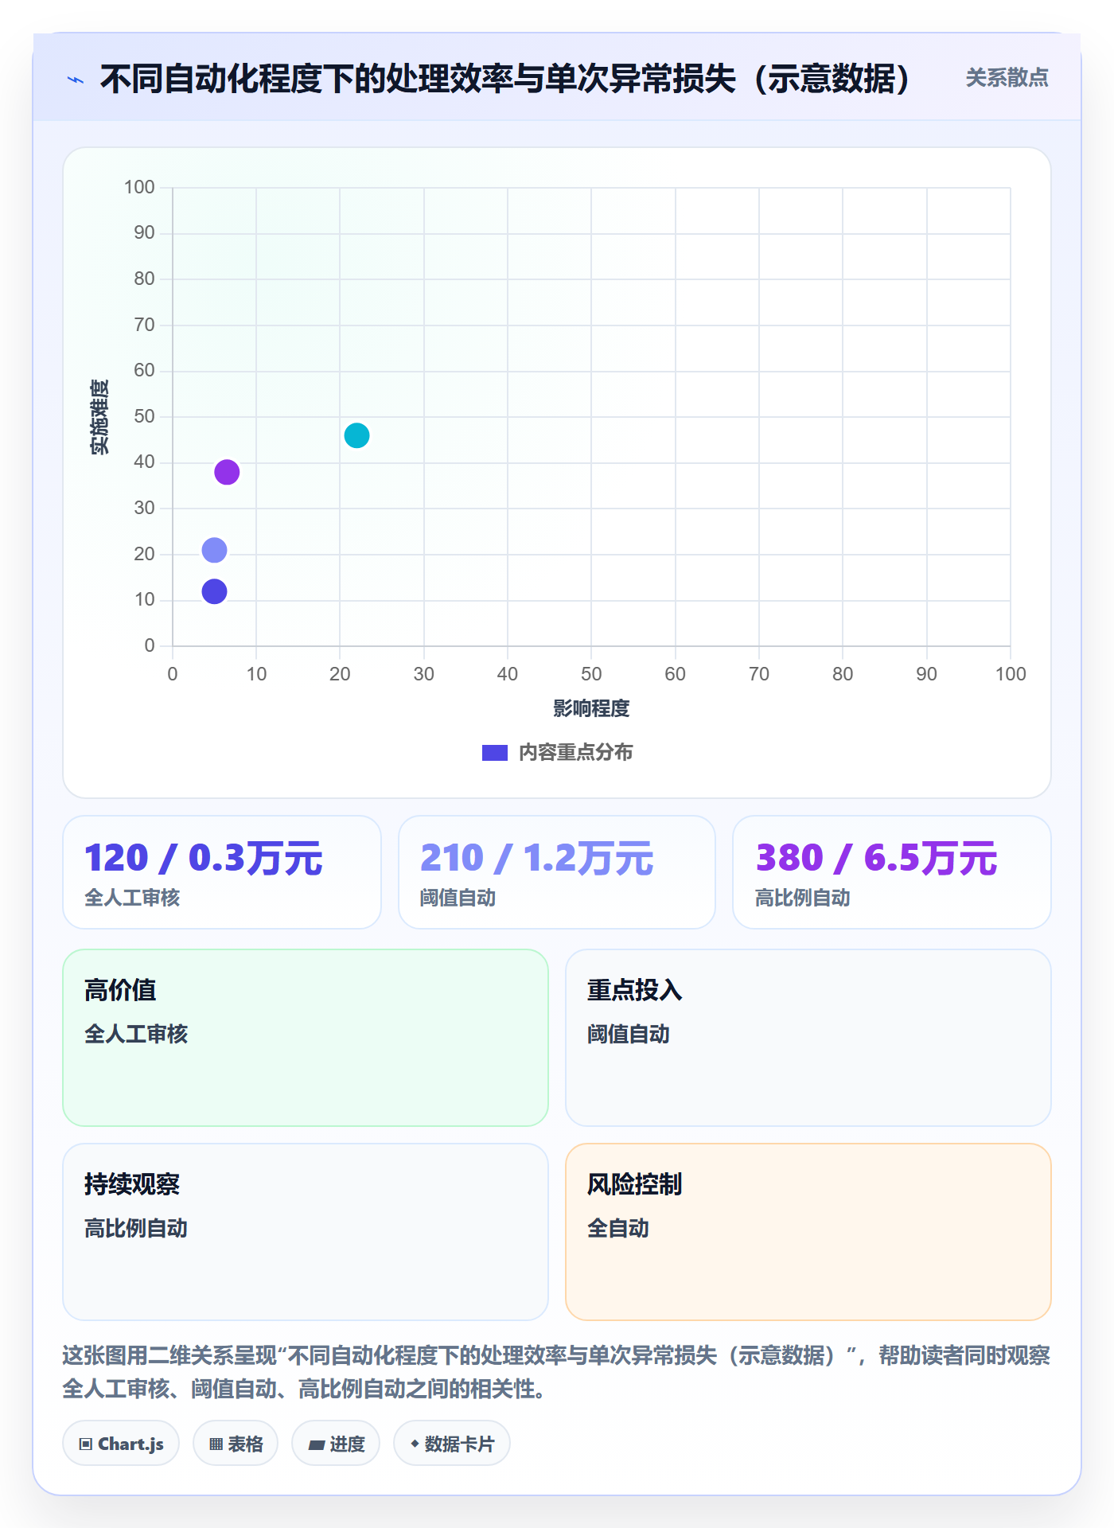The height and width of the screenshot is (1528, 1114).
Task: Click 全人工审核 label under 120 / 0.3万元
Action: [132, 898]
